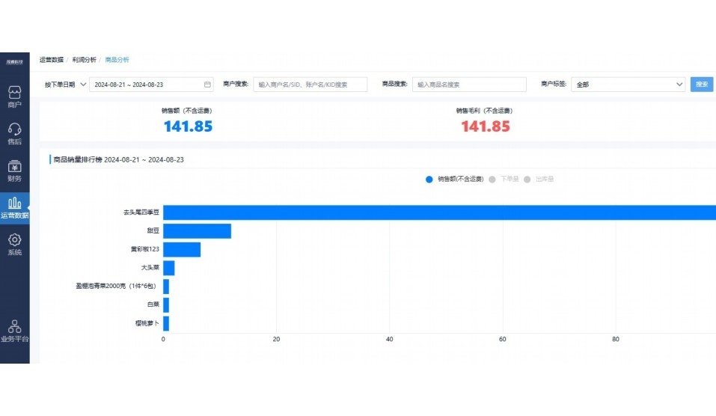Click the 去头尾四季豆 bar in chart
Screen dimensions: 716x416
pos(434,212)
